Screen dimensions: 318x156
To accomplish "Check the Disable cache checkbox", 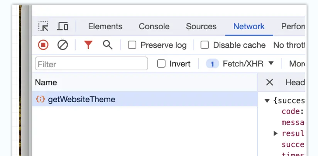I will pos(205,45).
